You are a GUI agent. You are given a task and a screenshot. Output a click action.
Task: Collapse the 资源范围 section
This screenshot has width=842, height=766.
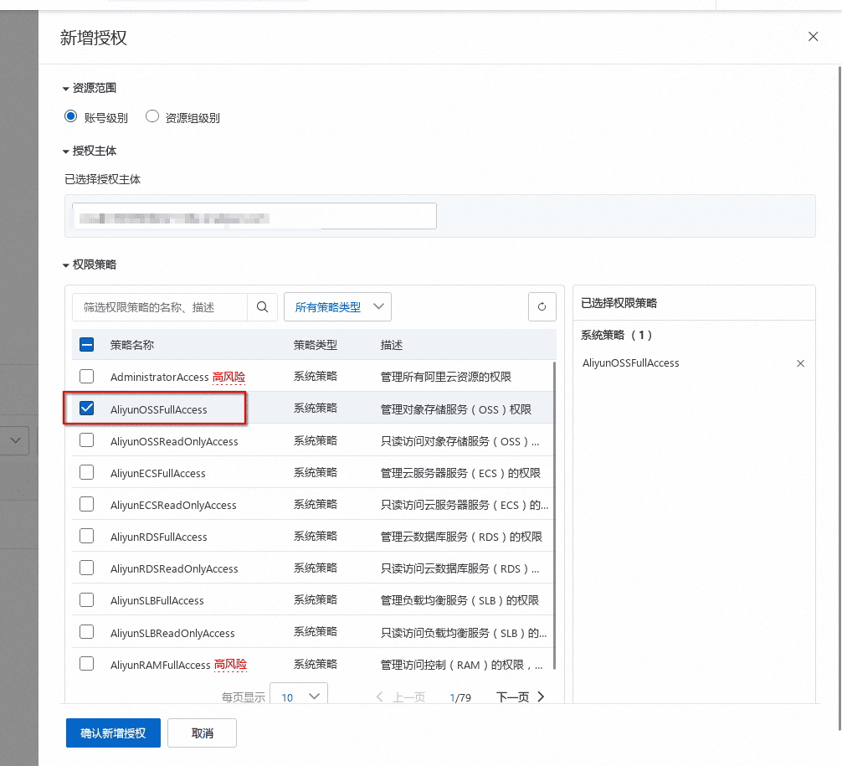[65, 88]
